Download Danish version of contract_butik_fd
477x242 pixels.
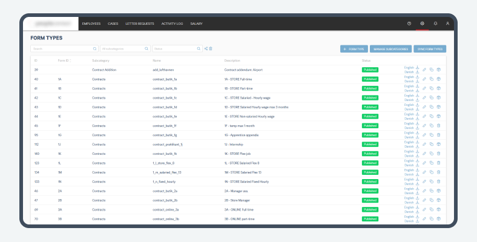417,109
